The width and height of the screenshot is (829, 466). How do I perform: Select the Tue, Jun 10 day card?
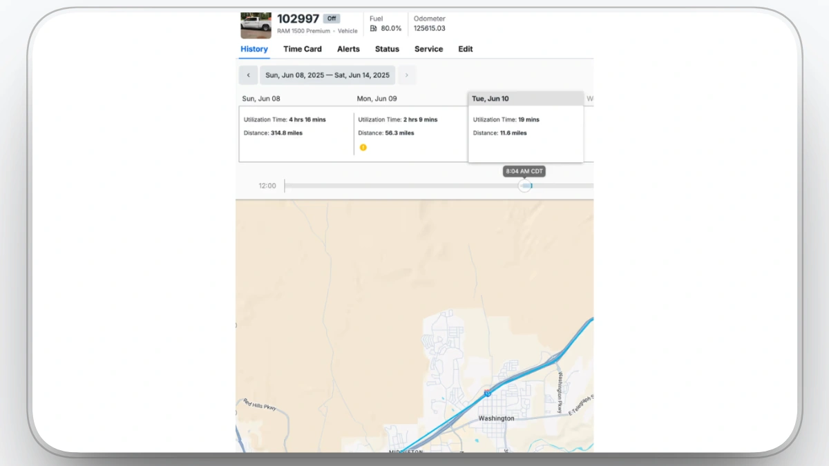click(526, 128)
